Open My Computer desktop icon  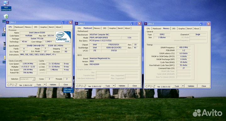point(6,6)
